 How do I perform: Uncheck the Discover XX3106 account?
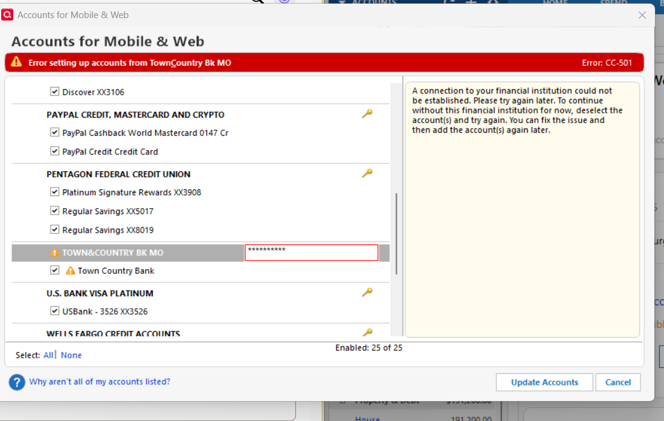(54, 92)
